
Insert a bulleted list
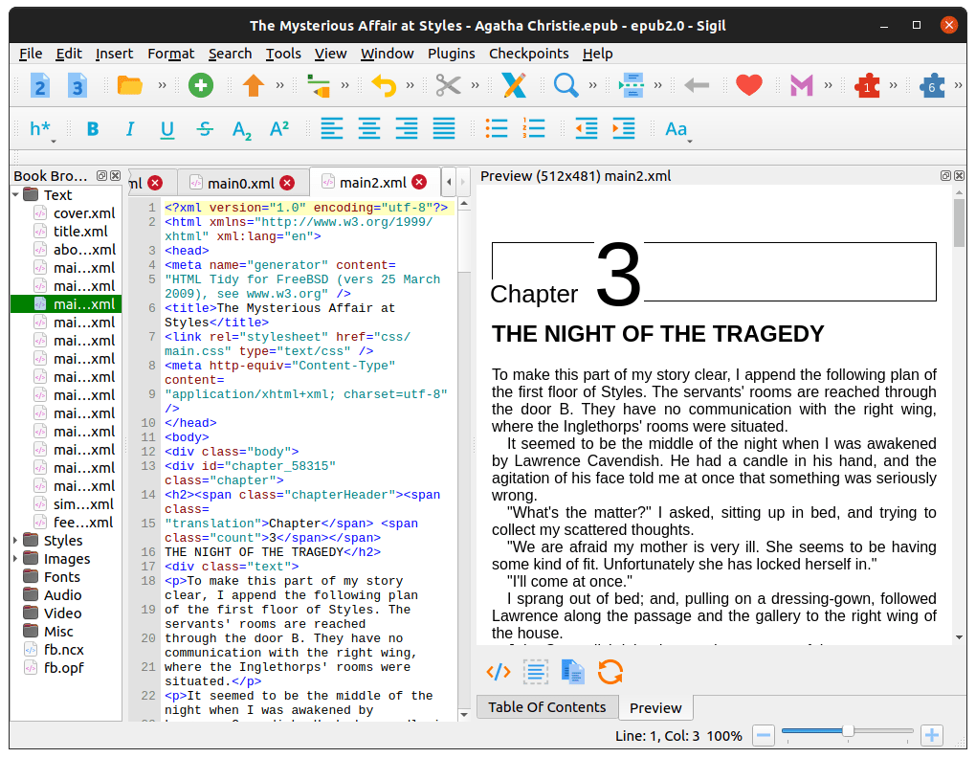click(496, 129)
